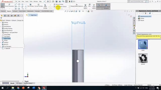Expand the Sweep1 feature node
Viewport: 161px width, 90px height.
(x=1, y=42)
